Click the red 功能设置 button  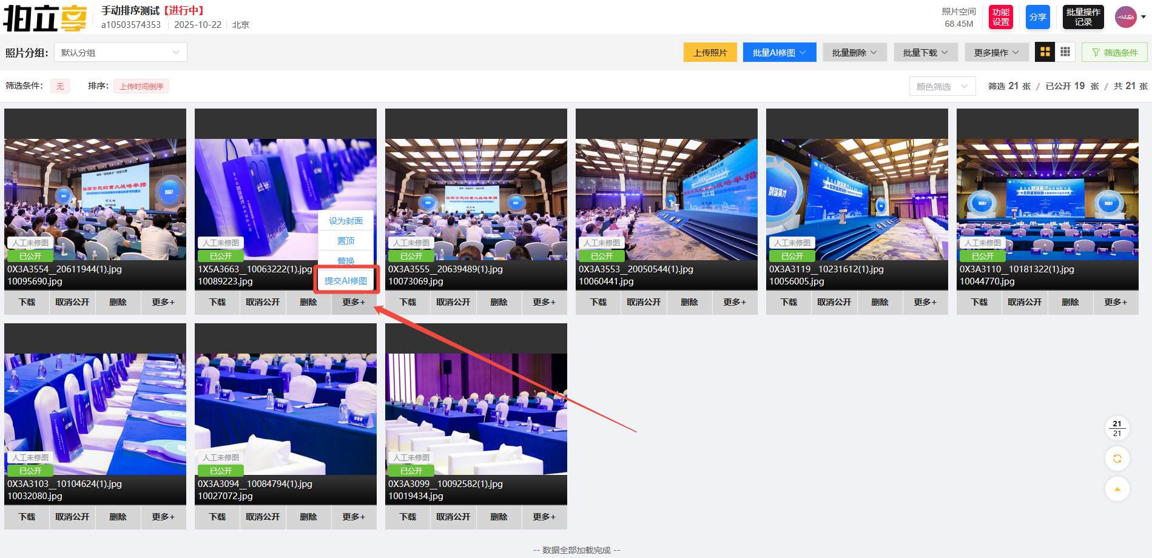point(1000,17)
